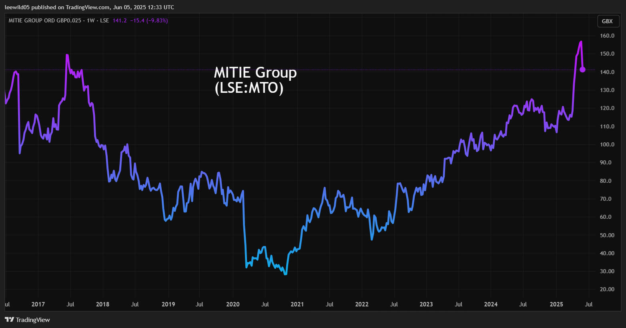Click the 2020 time axis label
This screenshot has width=626, height=328.
[233, 304]
